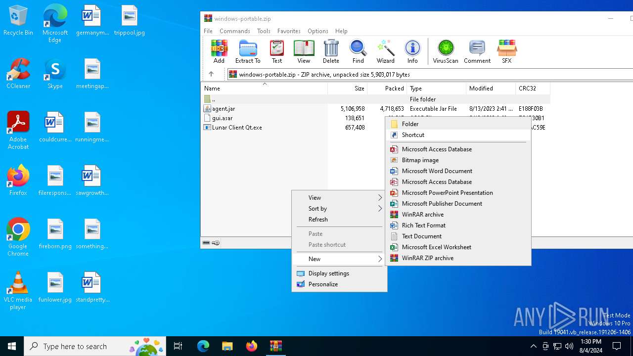Open the Tools menu
This screenshot has width=633, height=356.
coord(264,31)
